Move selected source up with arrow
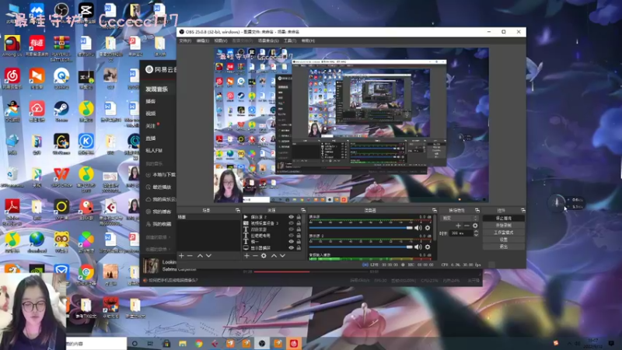This screenshot has width=622, height=350. (274, 256)
